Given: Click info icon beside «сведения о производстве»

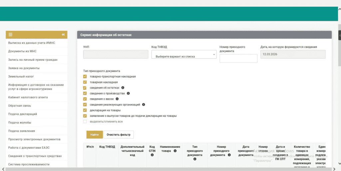Looking at the screenshot, I should [x=128, y=93].
